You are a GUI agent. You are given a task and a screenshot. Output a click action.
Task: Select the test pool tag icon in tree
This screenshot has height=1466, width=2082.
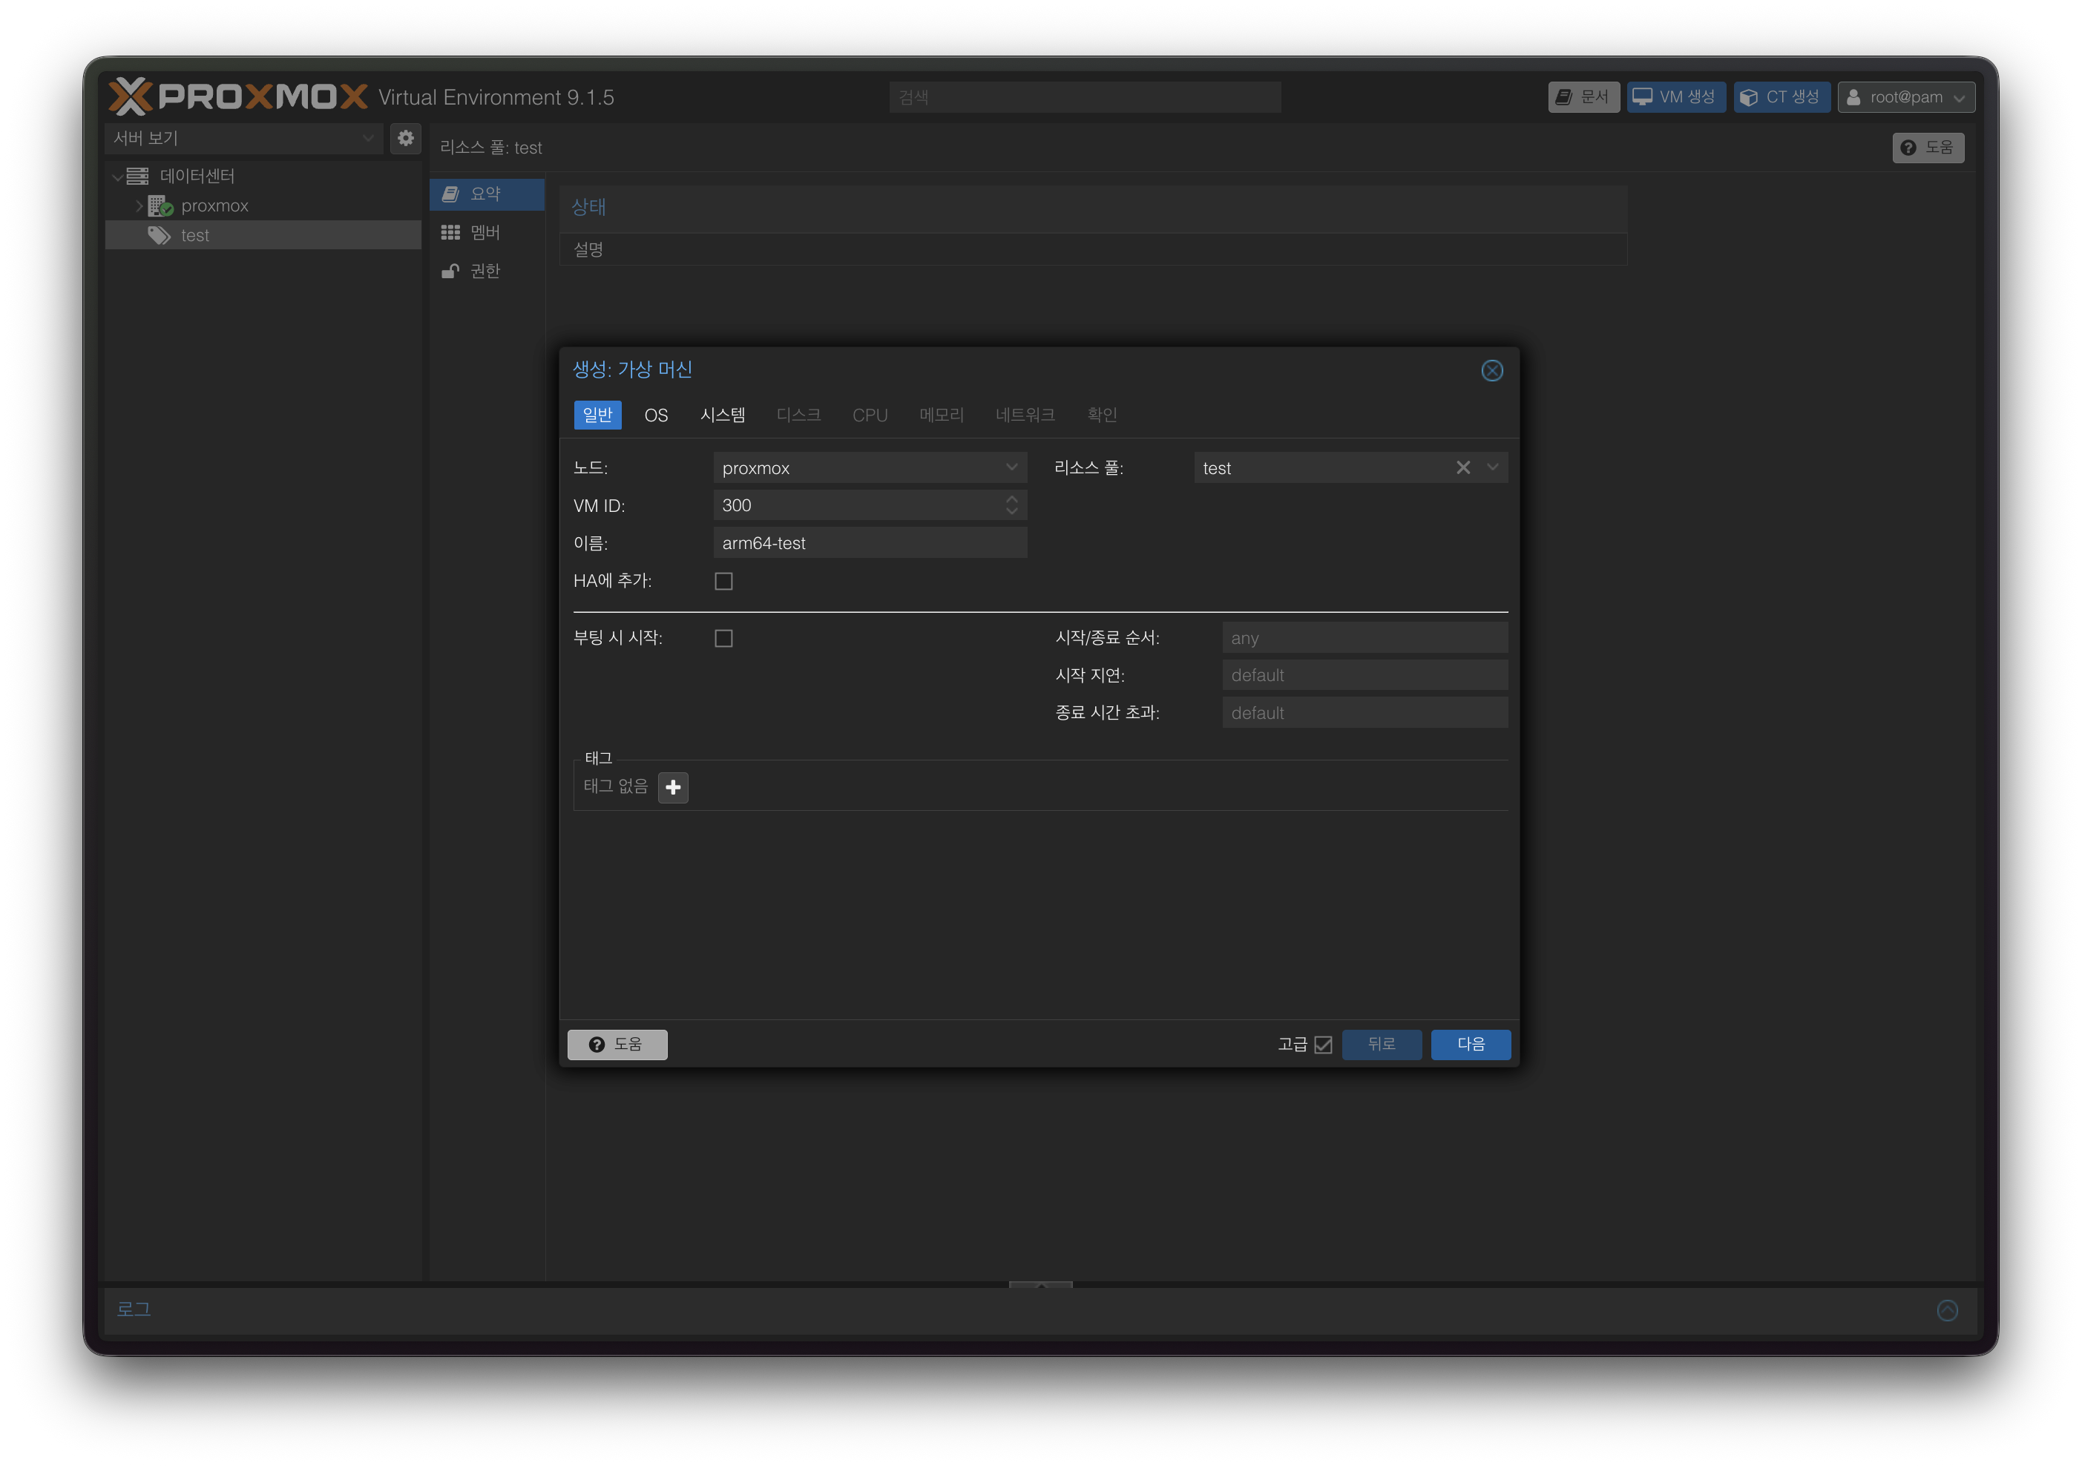(160, 236)
